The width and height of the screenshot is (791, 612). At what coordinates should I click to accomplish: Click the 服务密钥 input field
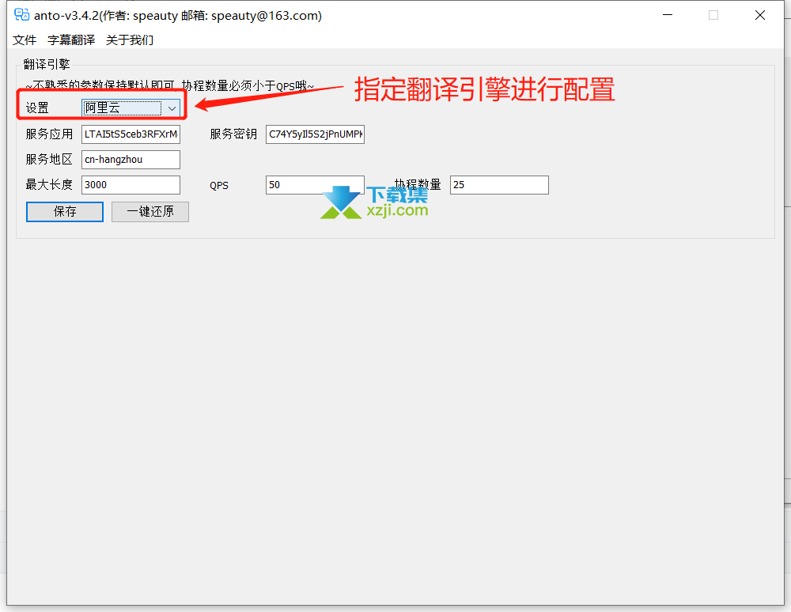[316, 134]
